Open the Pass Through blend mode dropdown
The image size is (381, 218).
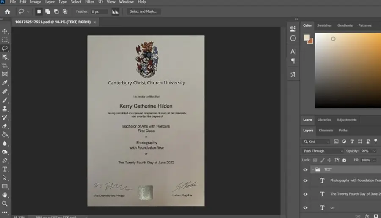pyautogui.click(x=323, y=151)
